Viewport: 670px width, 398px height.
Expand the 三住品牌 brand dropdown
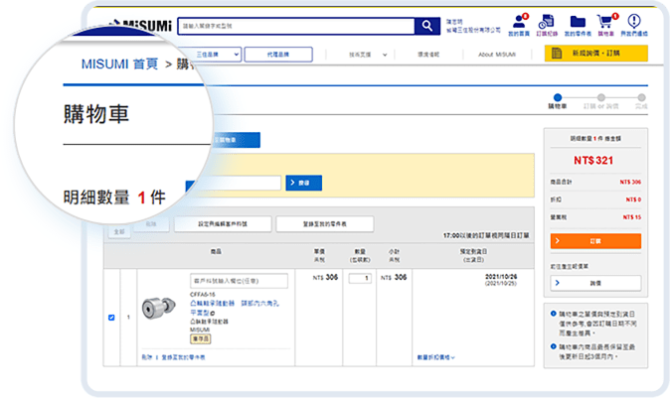212,55
